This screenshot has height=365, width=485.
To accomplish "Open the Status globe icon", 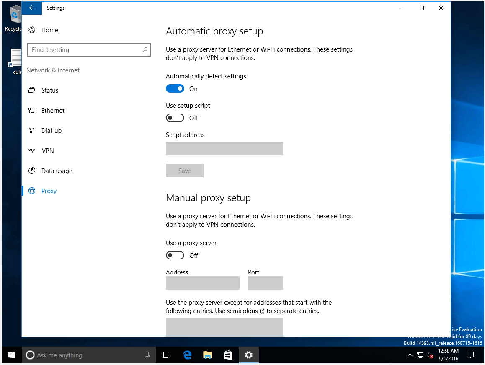I will pyautogui.click(x=31, y=91).
